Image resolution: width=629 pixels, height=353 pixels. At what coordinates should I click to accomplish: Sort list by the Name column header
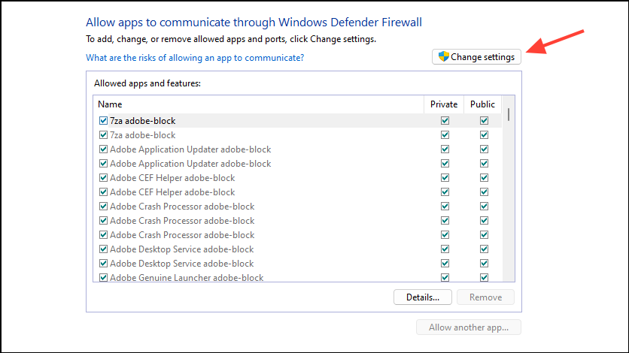[x=258, y=104]
